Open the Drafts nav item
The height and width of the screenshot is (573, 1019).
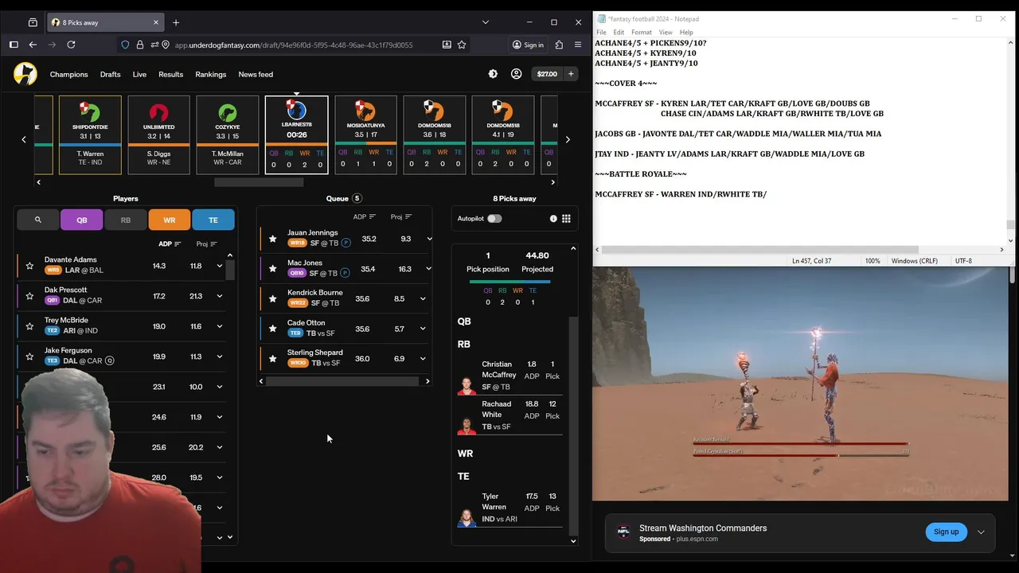pyautogui.click(x=111, y=74)
